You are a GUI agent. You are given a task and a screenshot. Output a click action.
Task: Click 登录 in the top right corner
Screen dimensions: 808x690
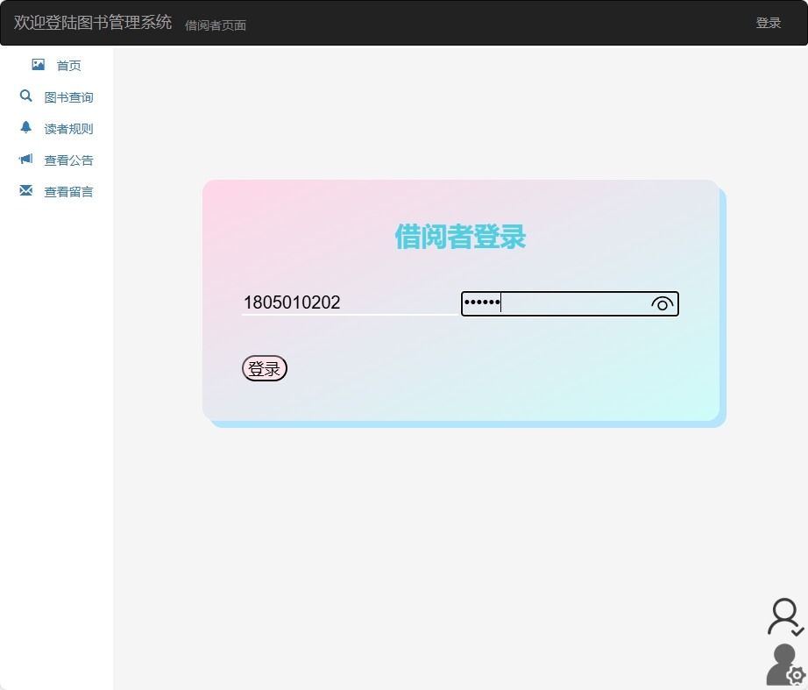[769, 22]
